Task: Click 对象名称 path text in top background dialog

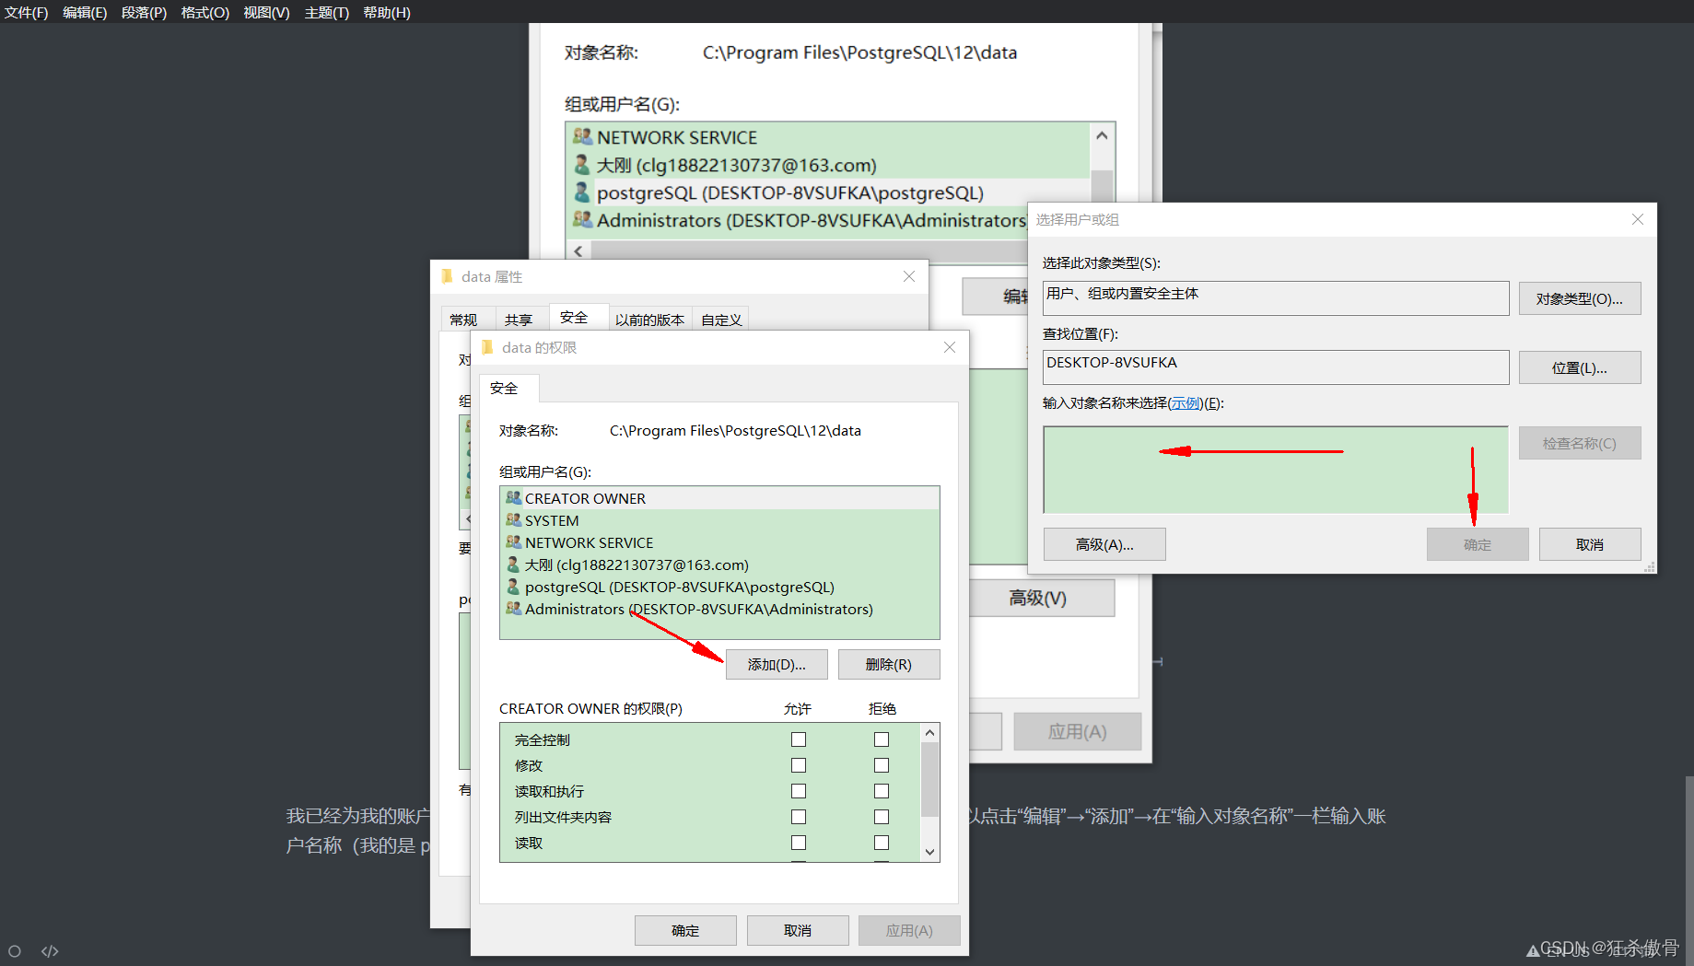Action: [859, 52]
